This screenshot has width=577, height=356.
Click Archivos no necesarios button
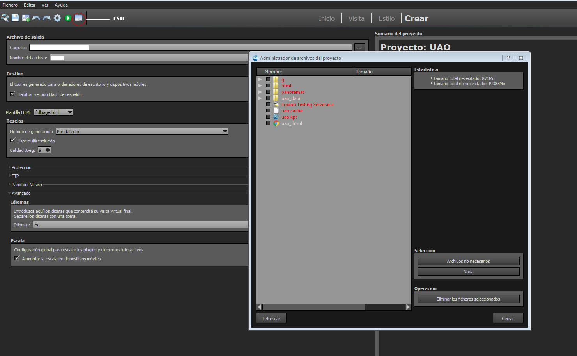(468, 261)
